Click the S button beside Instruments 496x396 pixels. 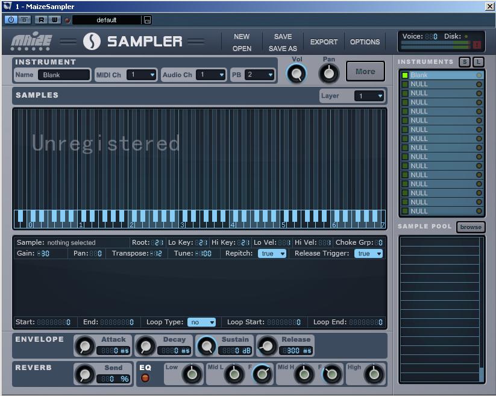(465, 62)
